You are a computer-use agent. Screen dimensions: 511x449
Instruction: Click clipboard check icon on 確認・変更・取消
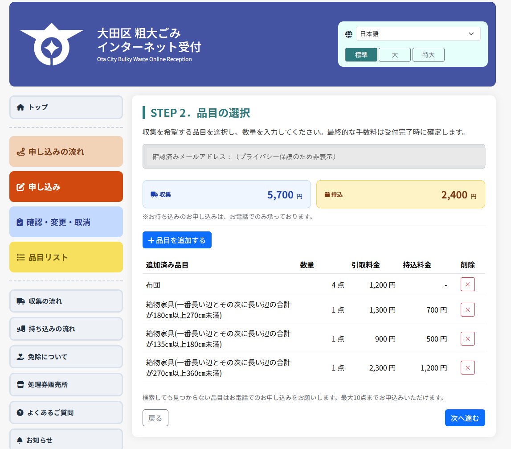pyautogui.click(x=20, y=222)
